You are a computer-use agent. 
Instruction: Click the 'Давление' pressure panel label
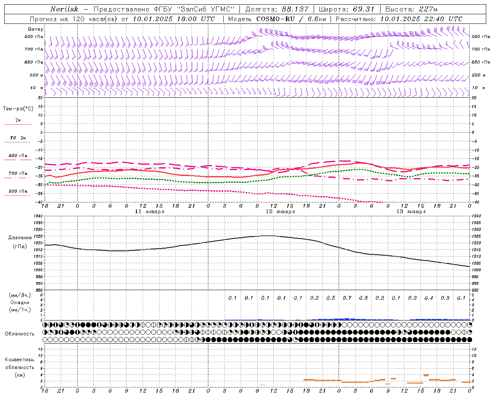20,238
